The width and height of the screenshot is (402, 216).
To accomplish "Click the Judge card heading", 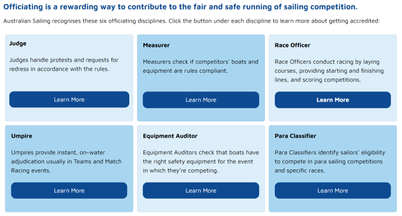I will pyautogui.click(x=18, y=43).
